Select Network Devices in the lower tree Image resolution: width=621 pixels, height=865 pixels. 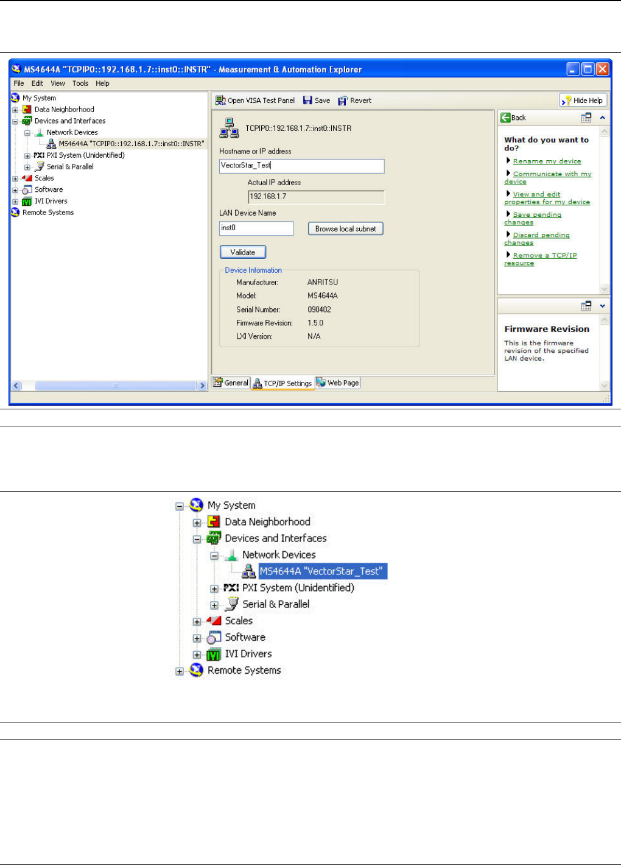(x=279, y=555)
